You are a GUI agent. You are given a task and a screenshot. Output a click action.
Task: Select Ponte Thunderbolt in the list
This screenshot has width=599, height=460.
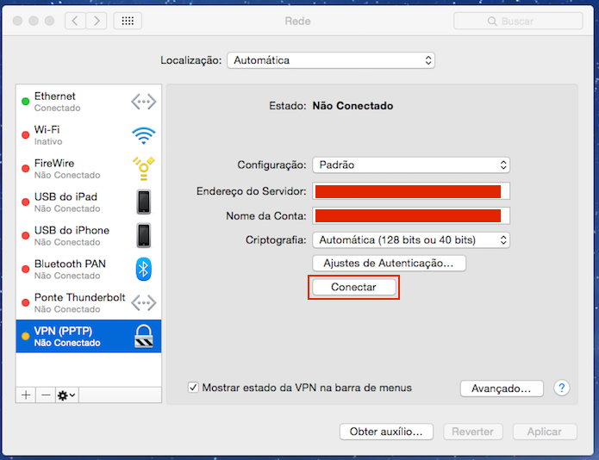click(x=89, y=302)
